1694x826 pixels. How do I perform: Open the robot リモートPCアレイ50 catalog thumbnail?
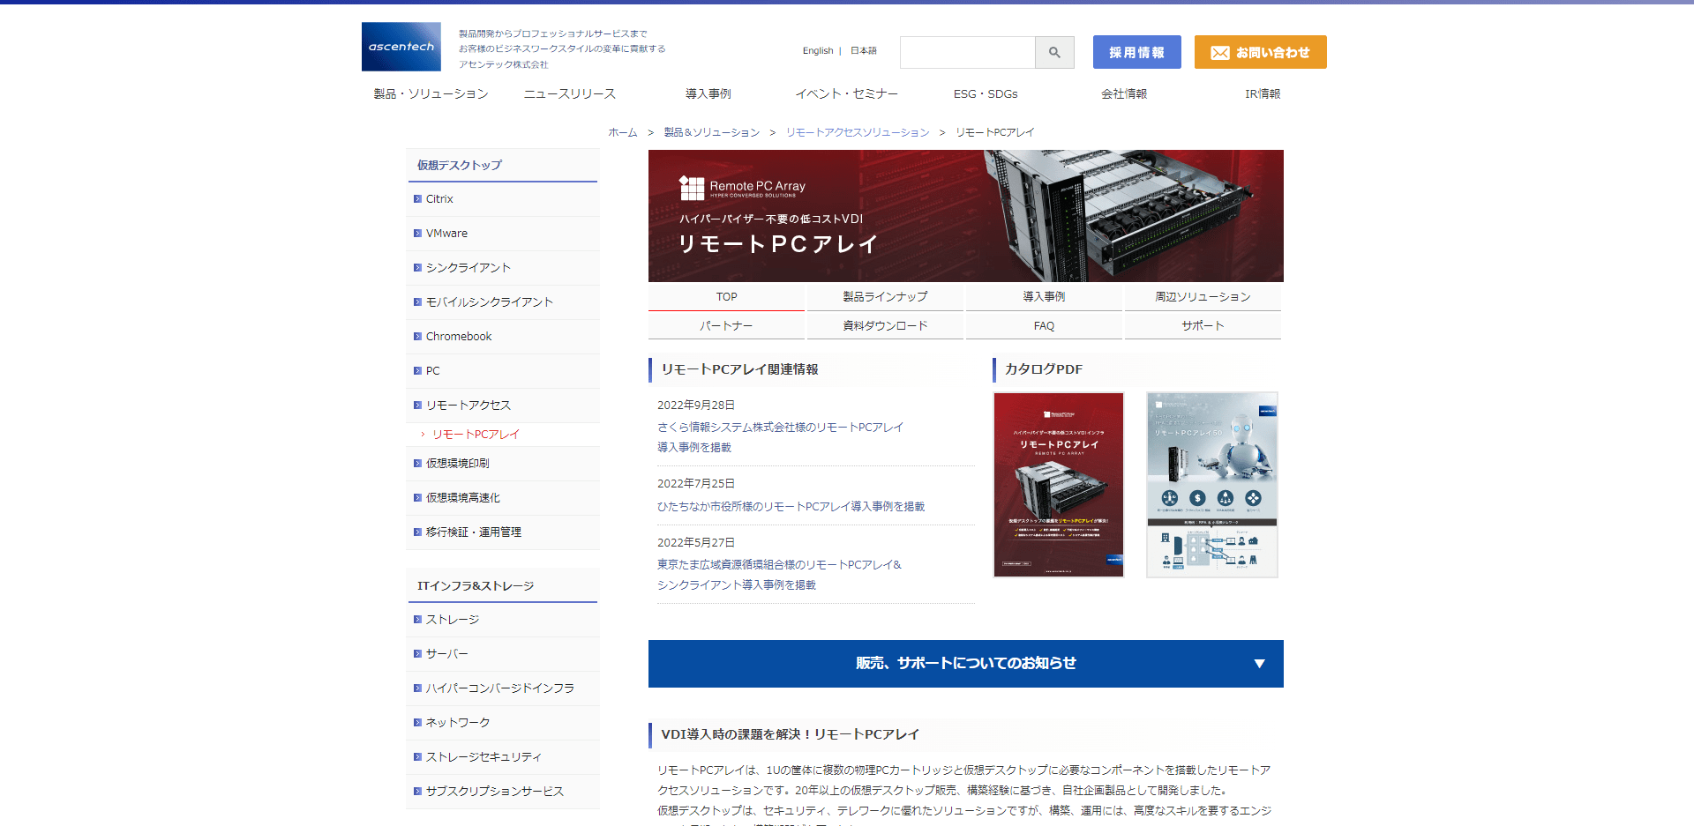pos(1212,485)
